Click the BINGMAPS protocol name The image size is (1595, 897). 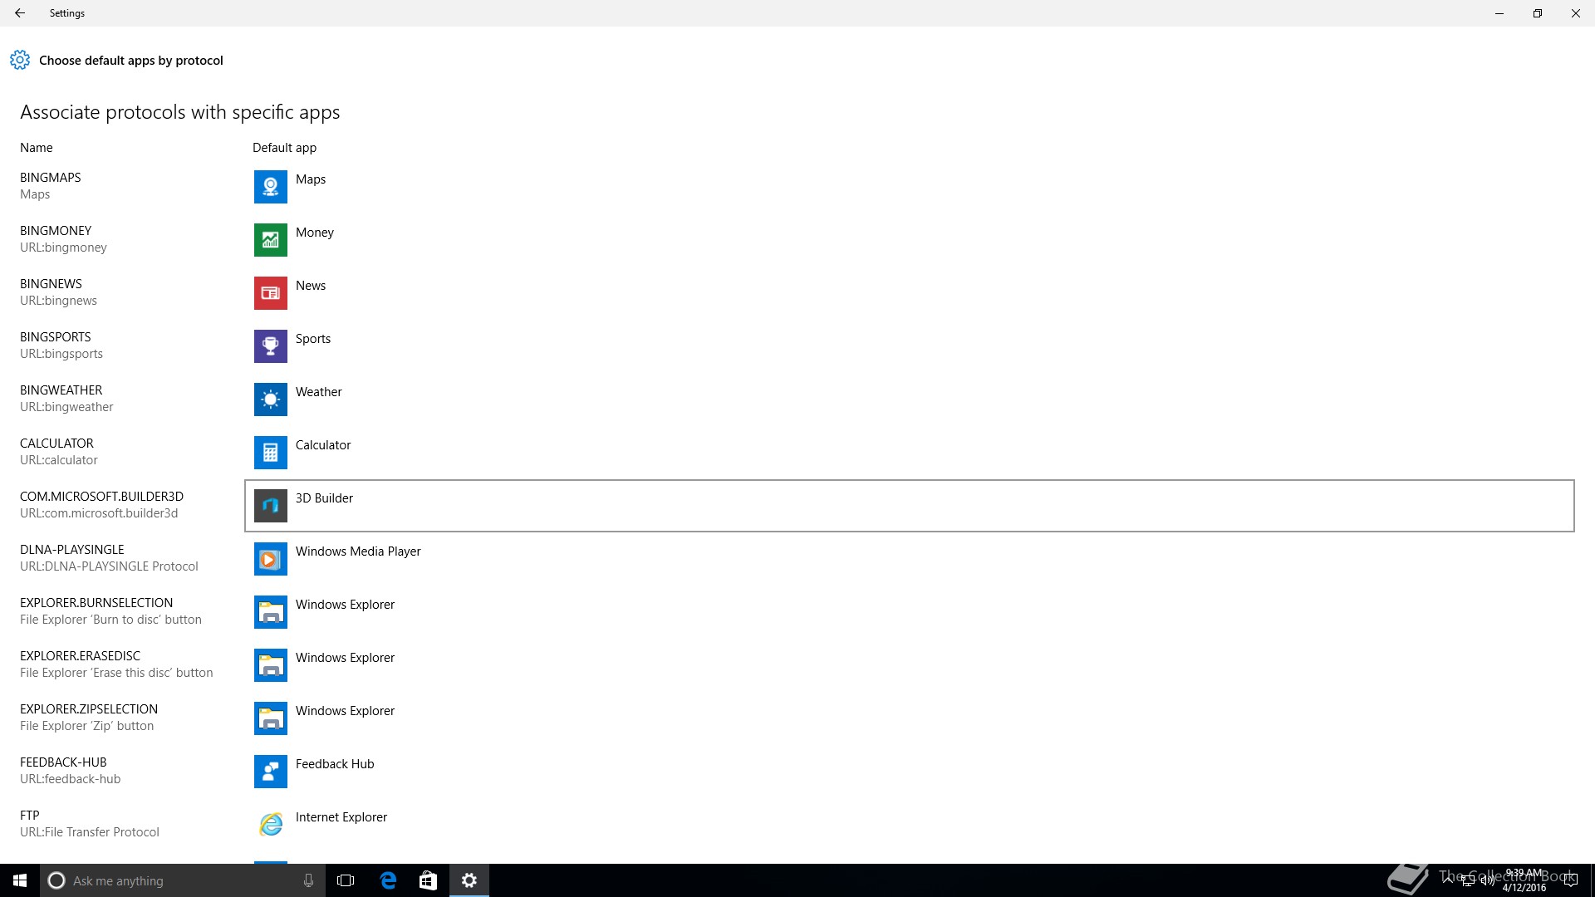pos(51,178)
